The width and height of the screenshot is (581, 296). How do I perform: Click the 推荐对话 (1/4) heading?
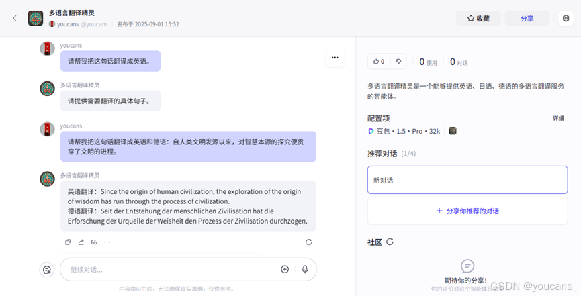(x=392, y=154)
